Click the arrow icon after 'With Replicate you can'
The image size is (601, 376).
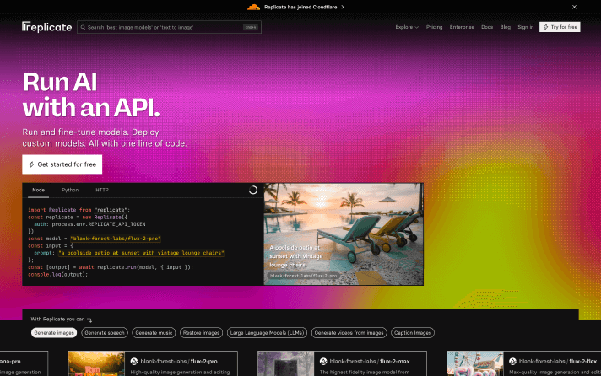pyautogui.click(x=89, y=320)
